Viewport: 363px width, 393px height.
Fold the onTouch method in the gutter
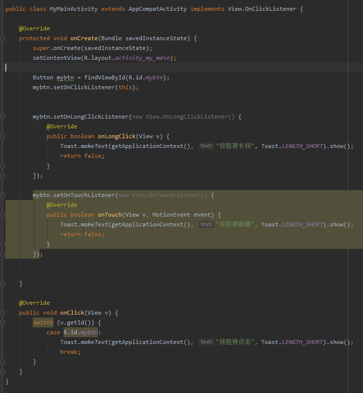point(3,215)
